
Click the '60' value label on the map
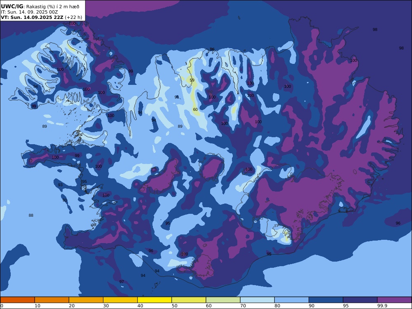[x=195, y=110]
